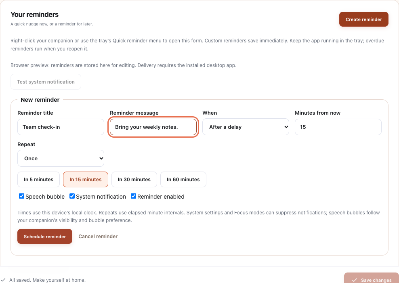This screenshot has width=399, height=283.
Task: Click the 'Times use this device's local clock' note
Action: 198,216
